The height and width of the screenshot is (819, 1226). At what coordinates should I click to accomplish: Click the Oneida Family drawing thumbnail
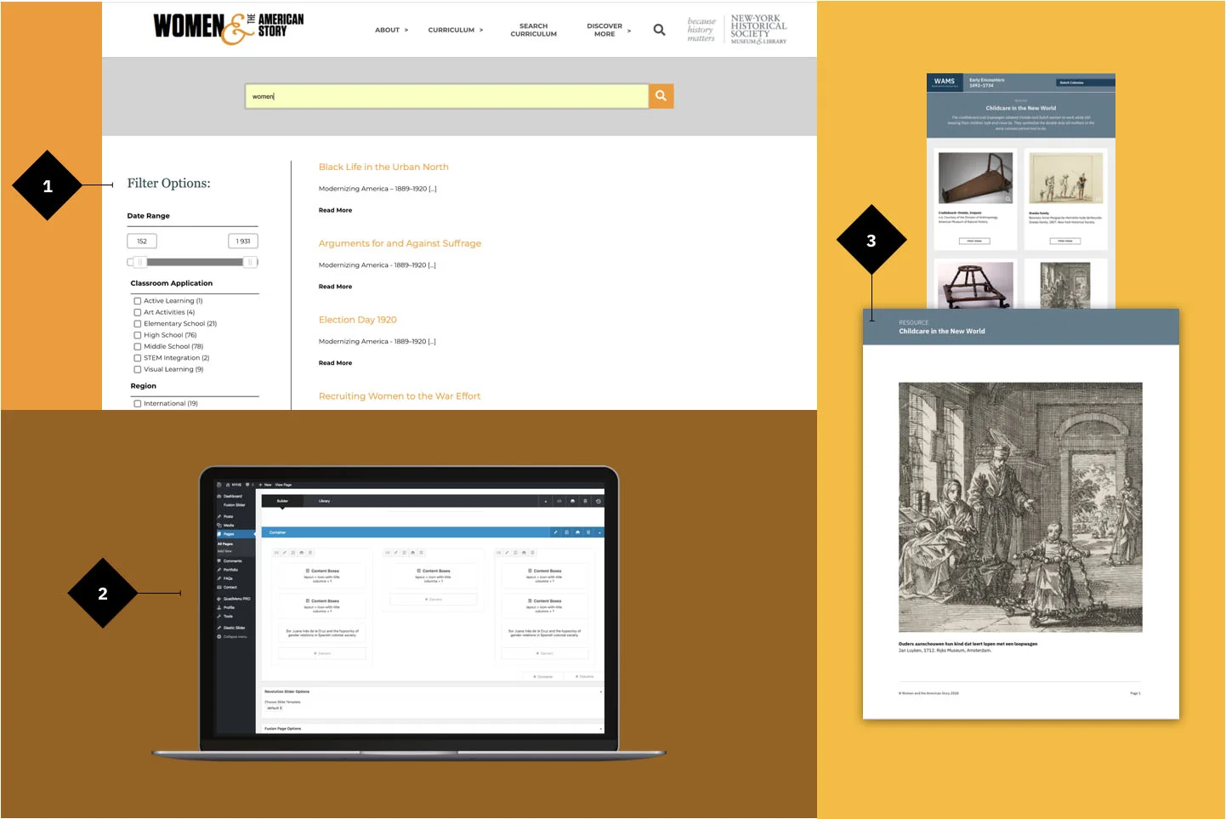[x=1066, y=178]
